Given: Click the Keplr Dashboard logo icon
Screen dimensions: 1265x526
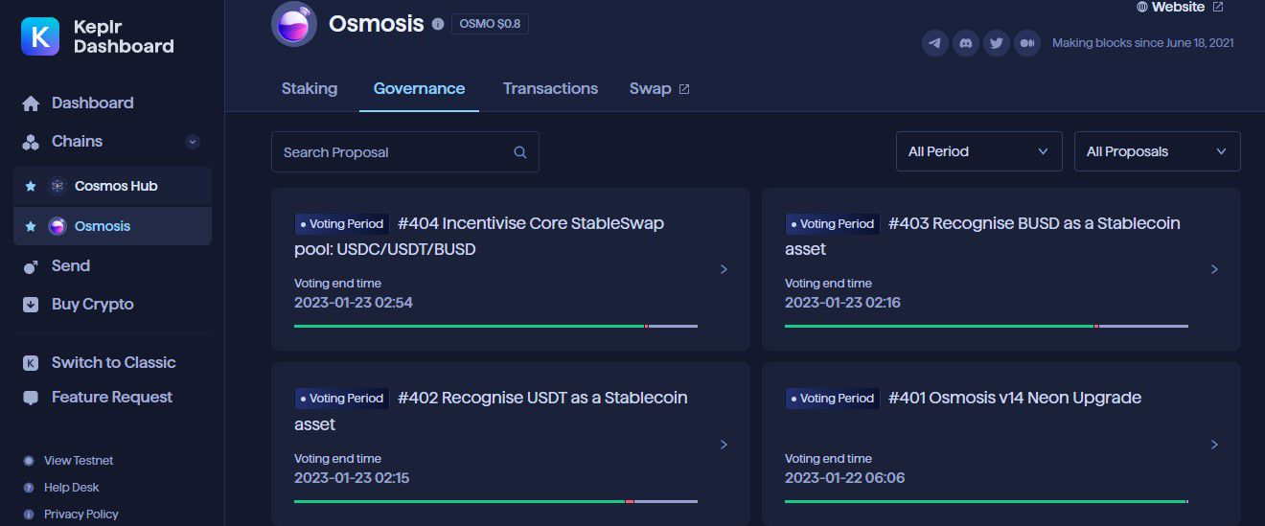Looking at the screenshot, I should [40, 36].
